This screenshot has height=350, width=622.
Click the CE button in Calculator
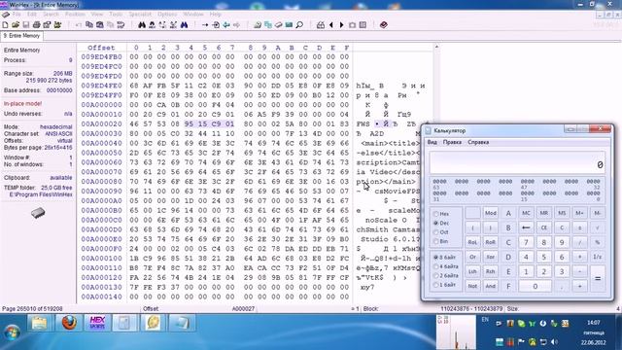[544, 227]
